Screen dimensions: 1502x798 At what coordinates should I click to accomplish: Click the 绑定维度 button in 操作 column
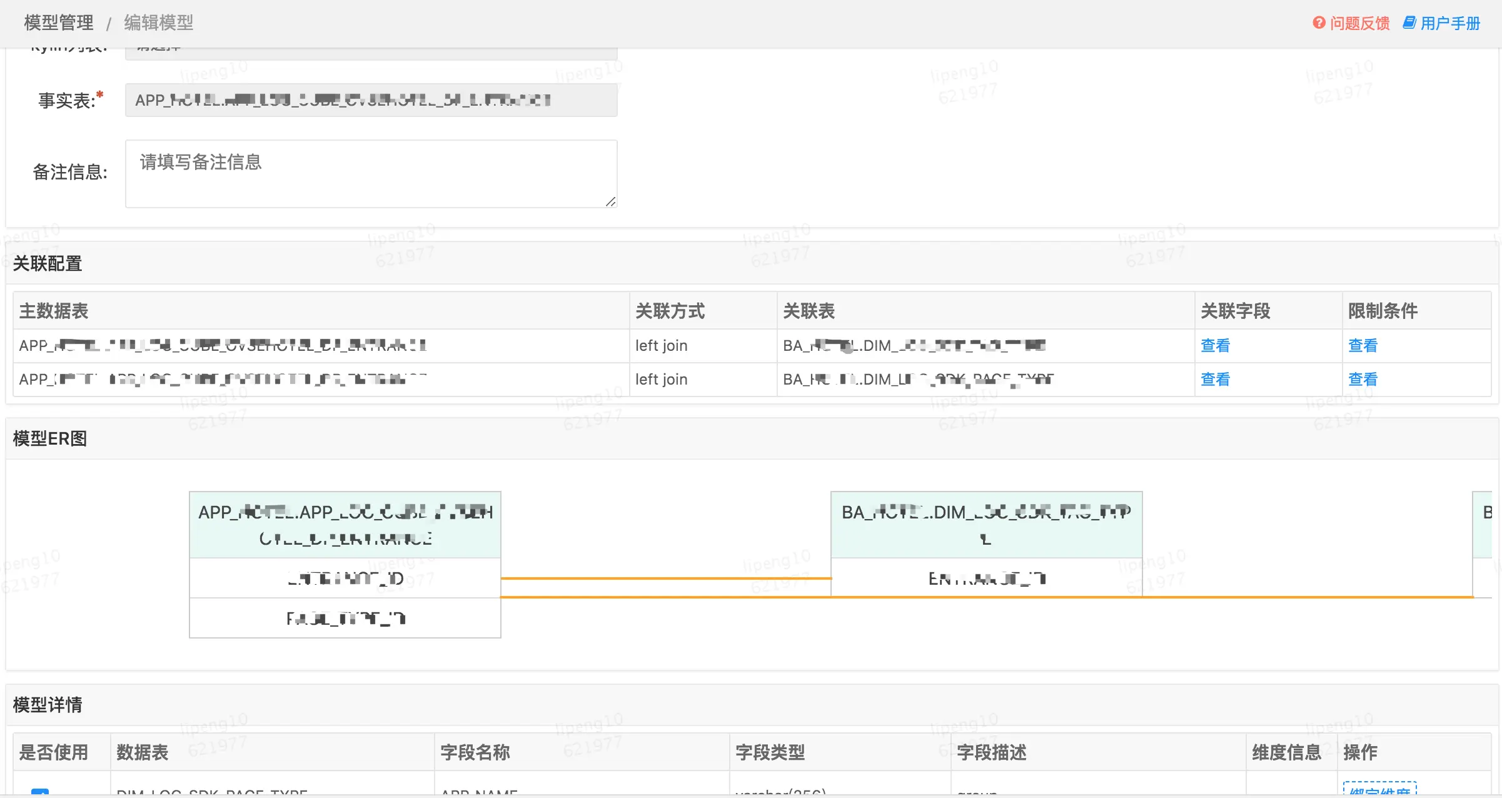point(1379,789)
